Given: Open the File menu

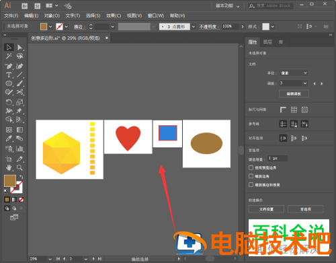Looking at the screenshot, I should tap(11, 15).
